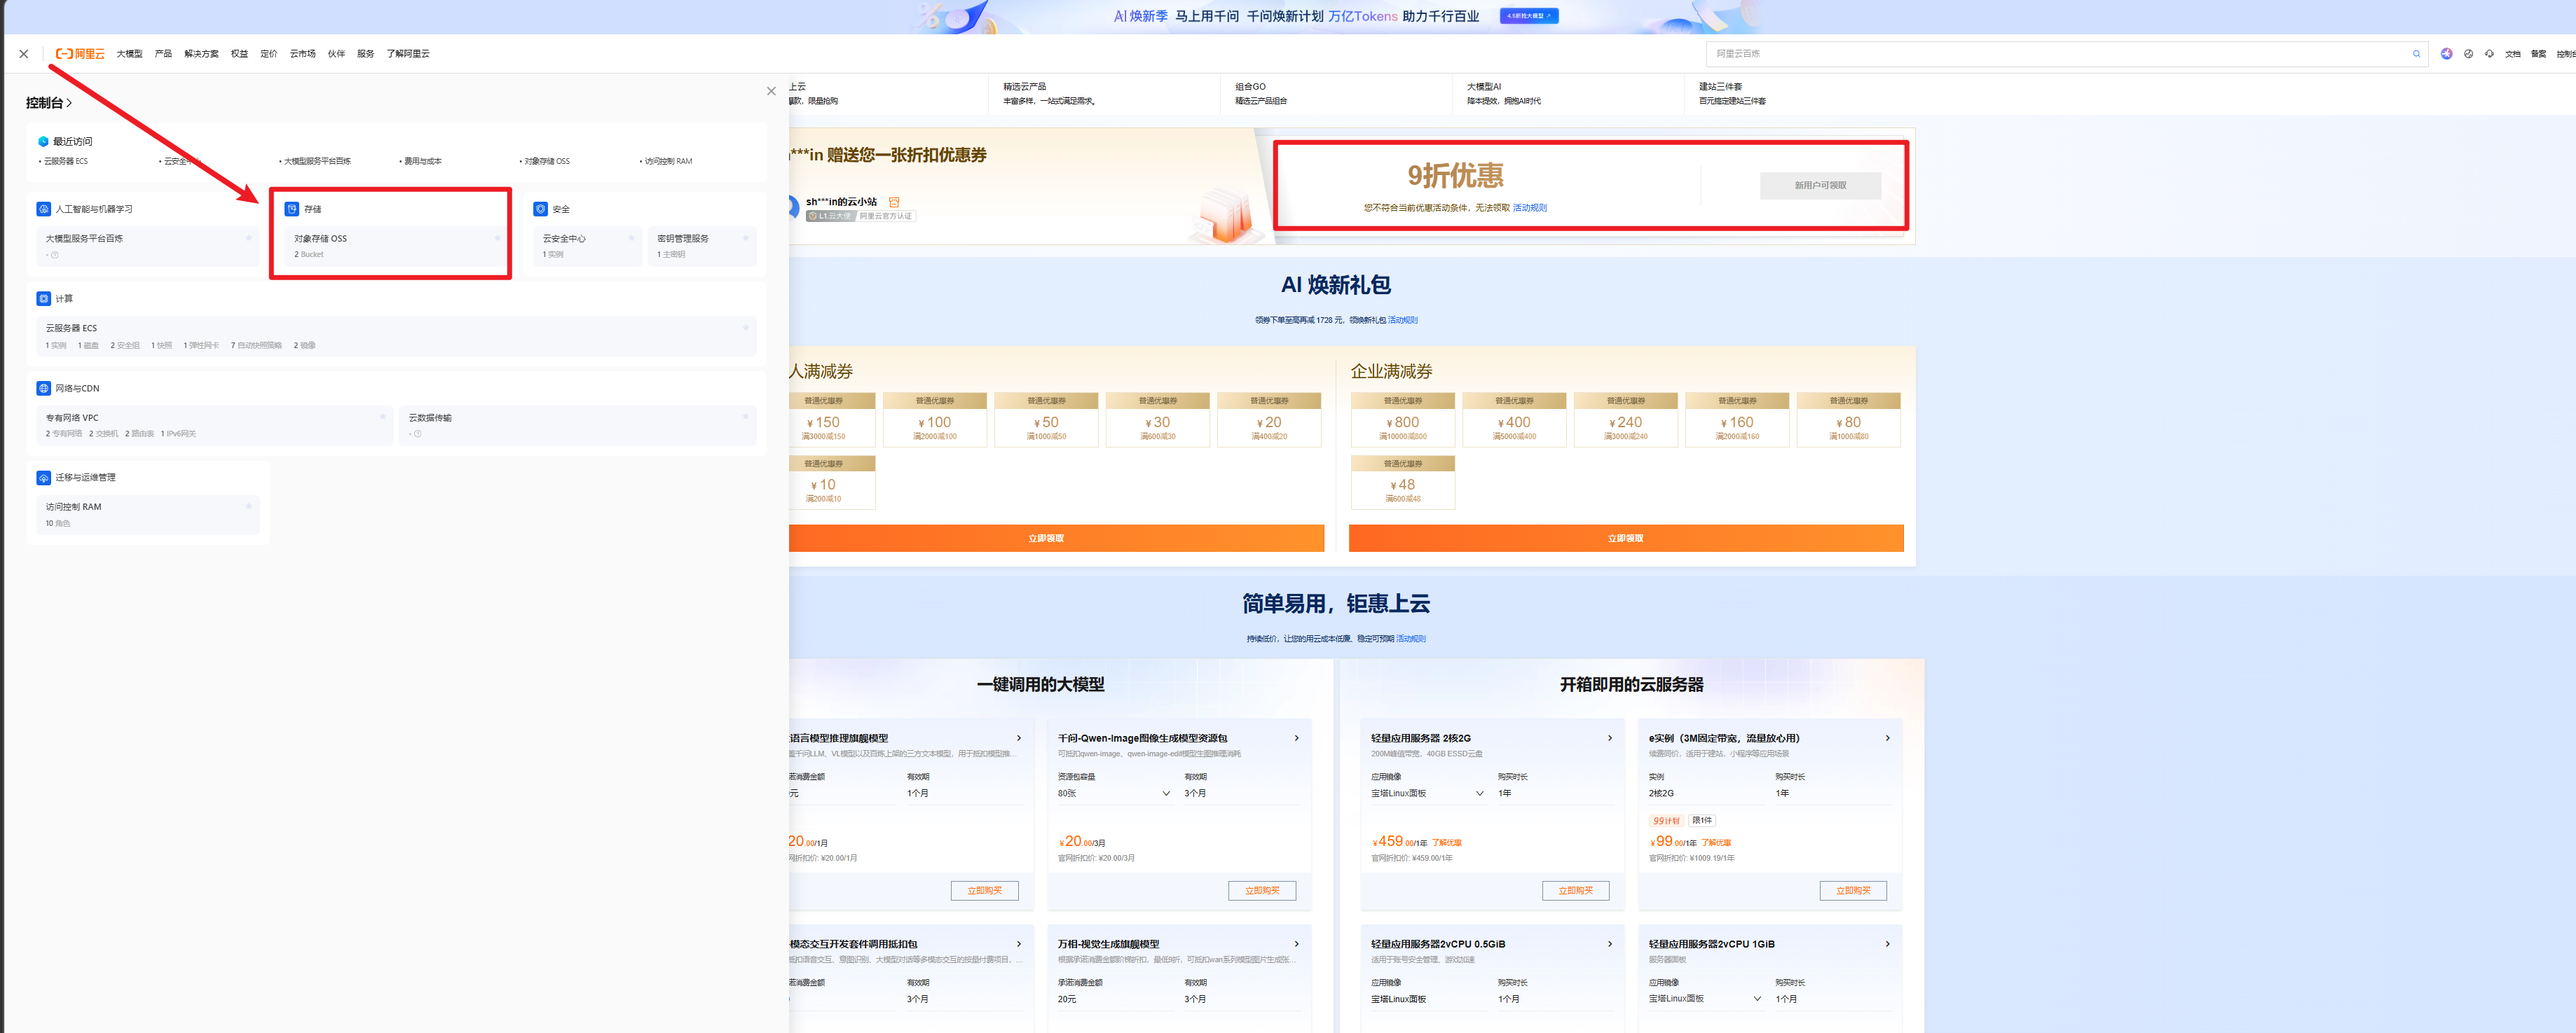Click the 网络与CDN globe icon
2576x1033 pixels.
coord(43,389)
